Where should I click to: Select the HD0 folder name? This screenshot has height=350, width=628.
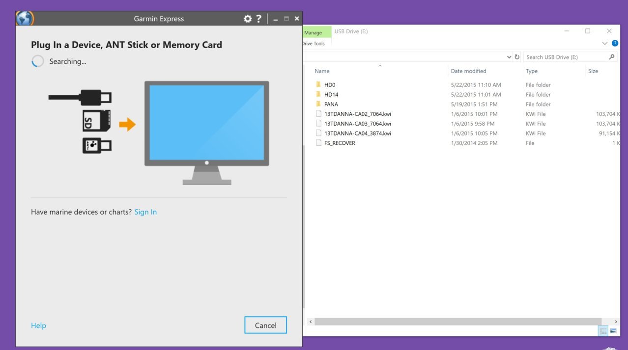click(330, 85)
